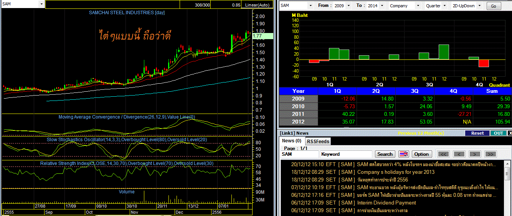Image resolution: width=512 pixels, height=216 pixels.
Task: Click the MACD (26,12,9) indicator title
Action: point(127,117)
